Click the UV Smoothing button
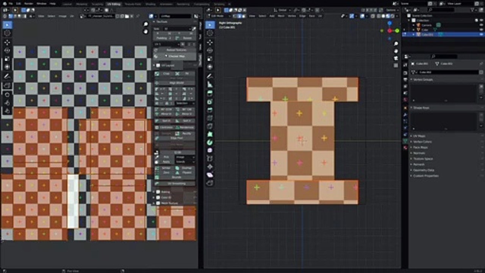Viewport: 485px width, 273px height. (x=175, y=184)
